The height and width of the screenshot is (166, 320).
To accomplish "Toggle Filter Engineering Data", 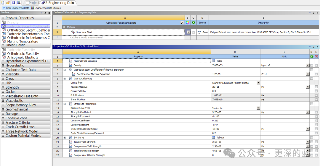I will tap(16, 8).
